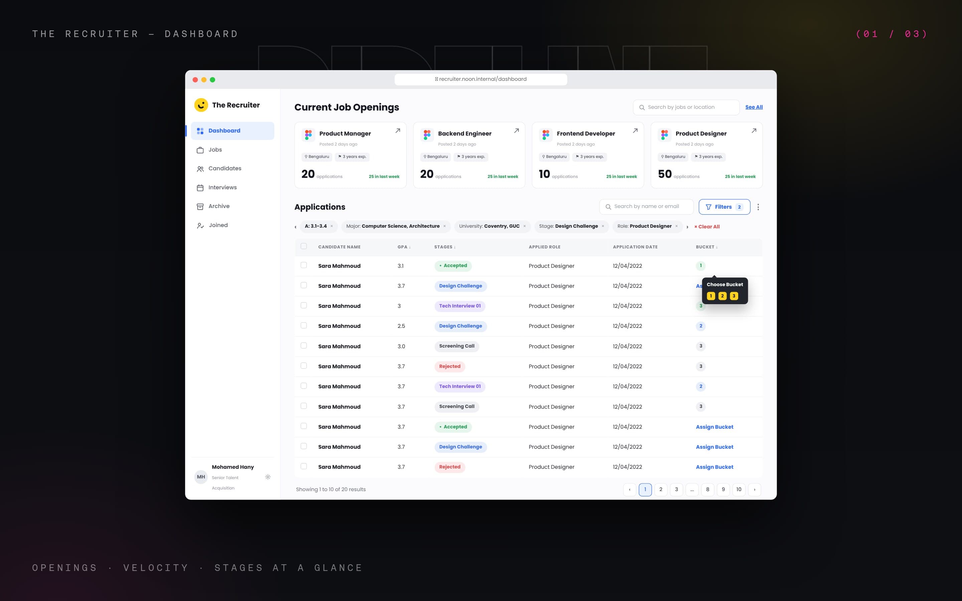Image resolution: width=962 pixels, height=601 pixels.
Task: Go to page 8
Action: 707,490
